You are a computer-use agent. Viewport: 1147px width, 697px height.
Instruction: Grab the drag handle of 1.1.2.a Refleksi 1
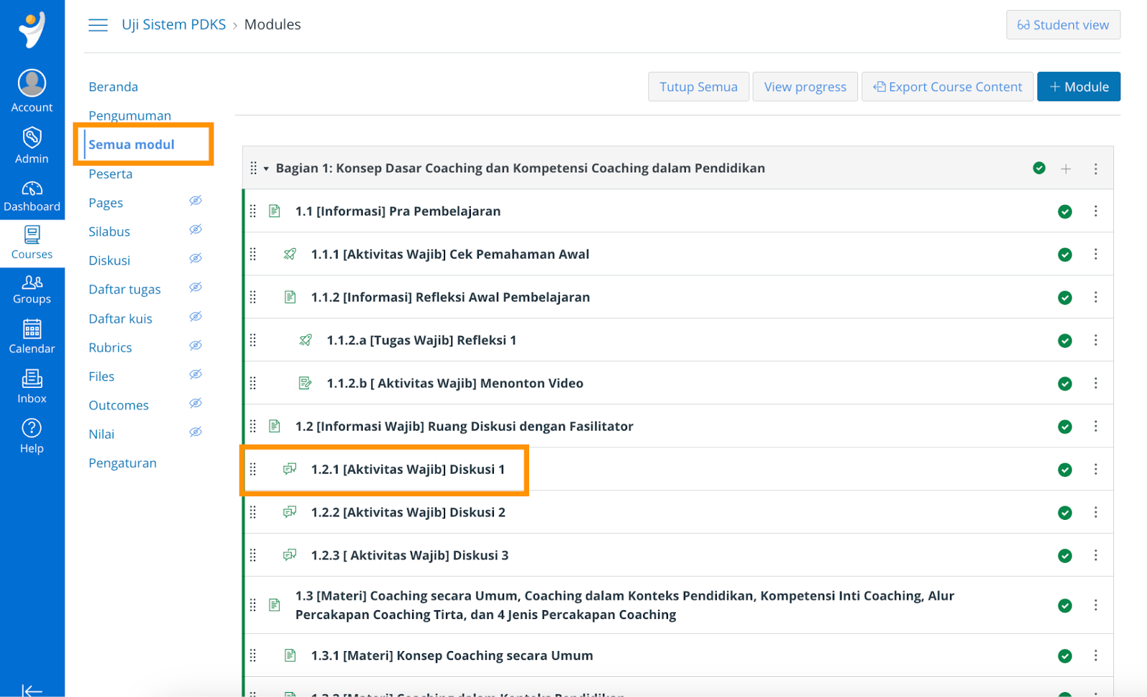click(253, 340)
